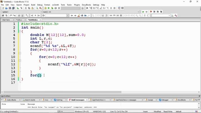Undo last edit in toolbar
Screen dimensions: 201x113
(18, 8)
